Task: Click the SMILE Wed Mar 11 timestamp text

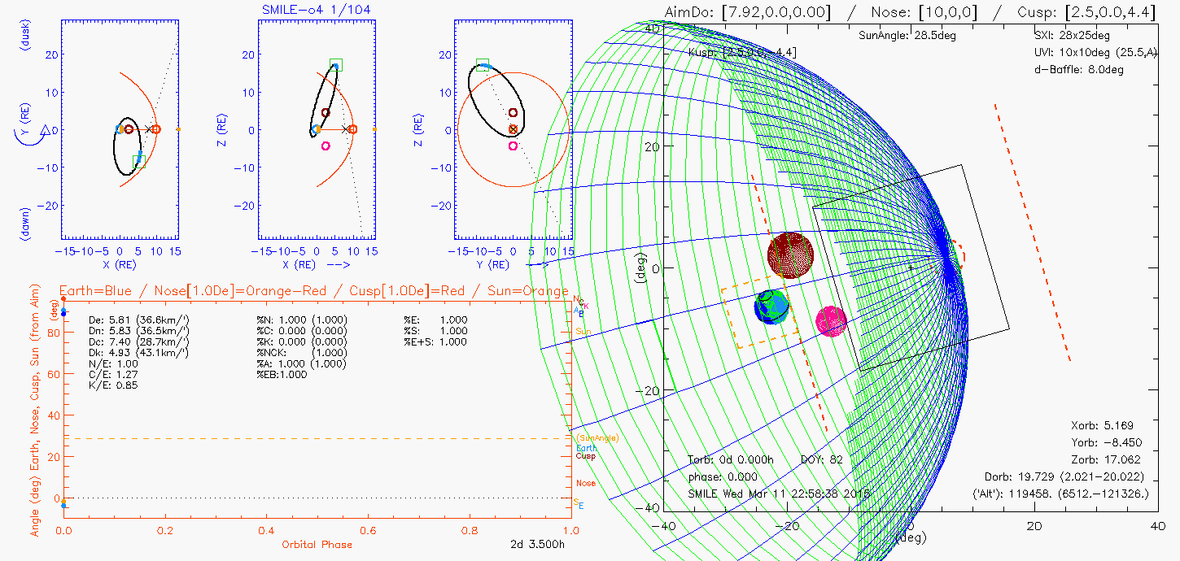Action: [779, 494]
